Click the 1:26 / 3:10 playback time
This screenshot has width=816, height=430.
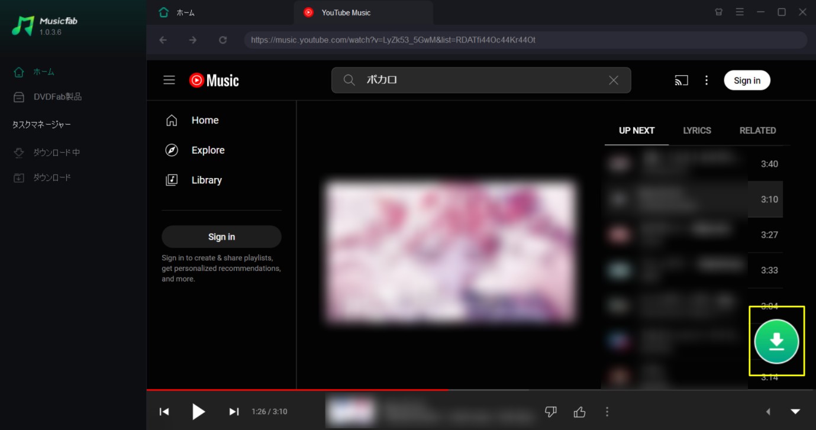tap(269, 412)
